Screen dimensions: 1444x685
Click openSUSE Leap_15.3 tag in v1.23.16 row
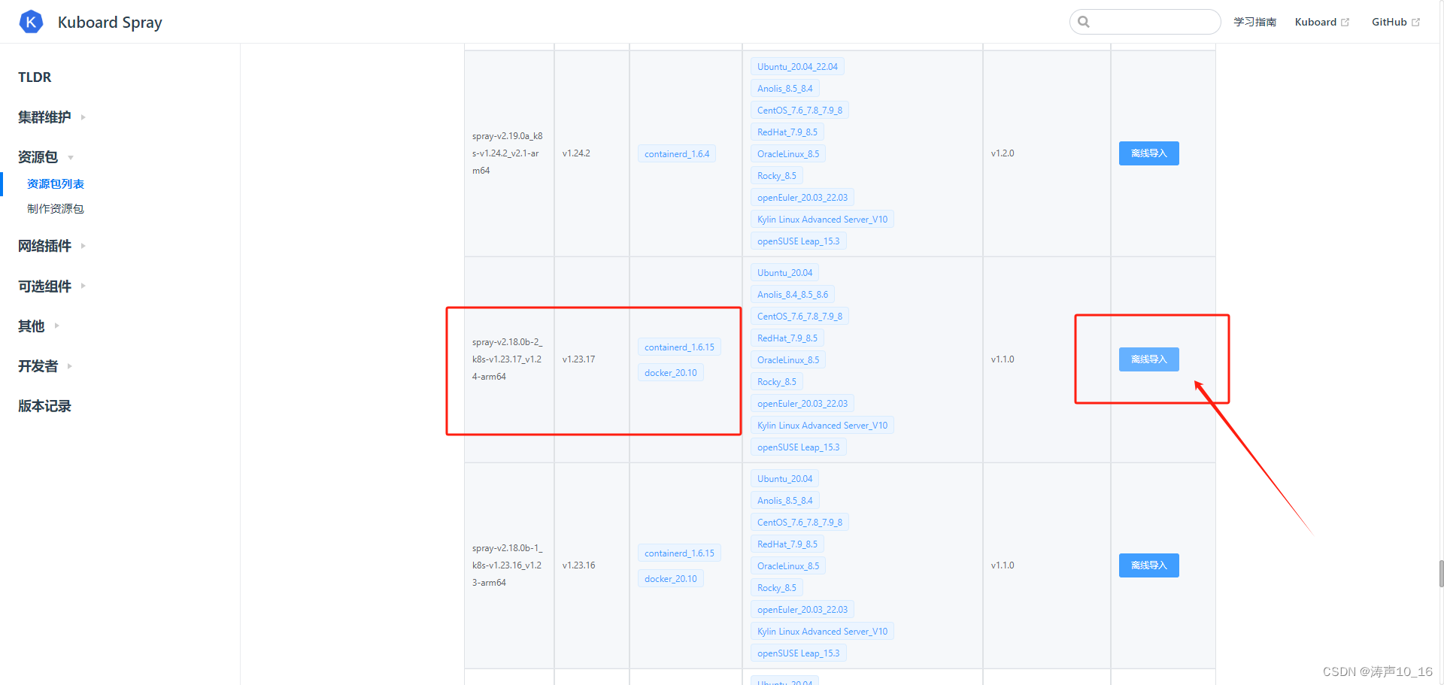click(x=798, y=653)
